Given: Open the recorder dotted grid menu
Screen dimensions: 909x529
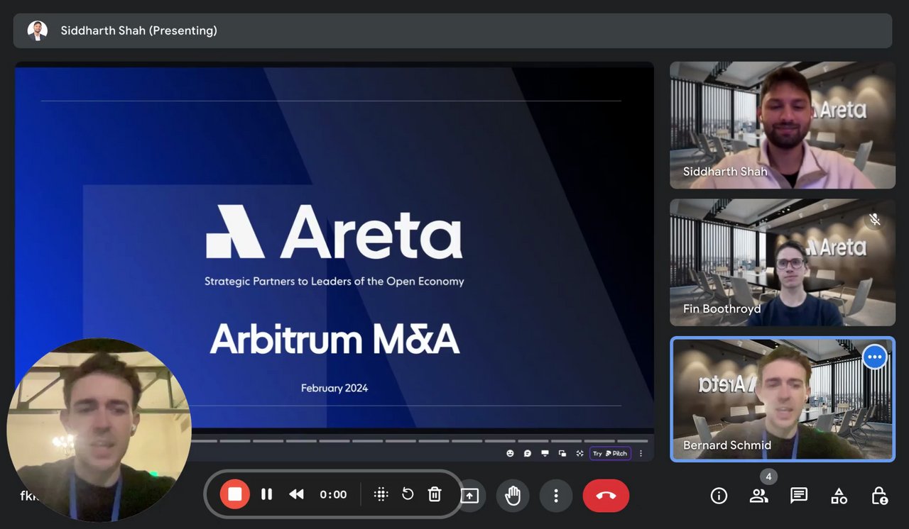Looking at the screenshot, I should (381, 494).
